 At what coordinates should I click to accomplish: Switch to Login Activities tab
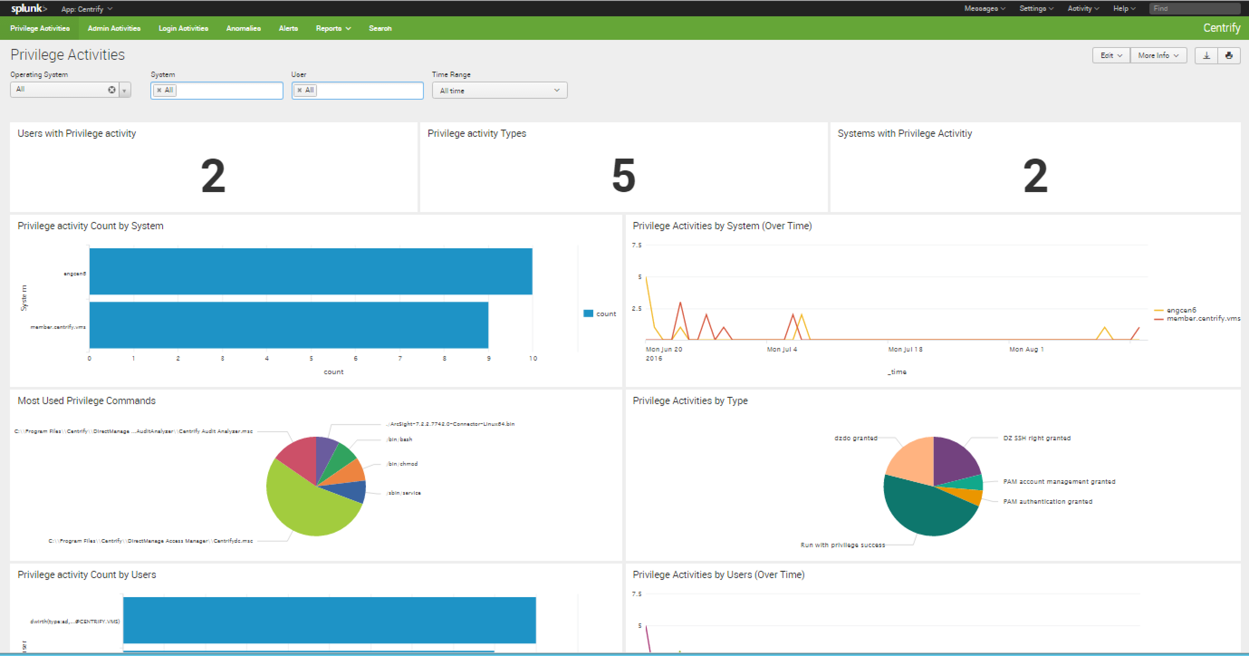(x=183, y=28)
